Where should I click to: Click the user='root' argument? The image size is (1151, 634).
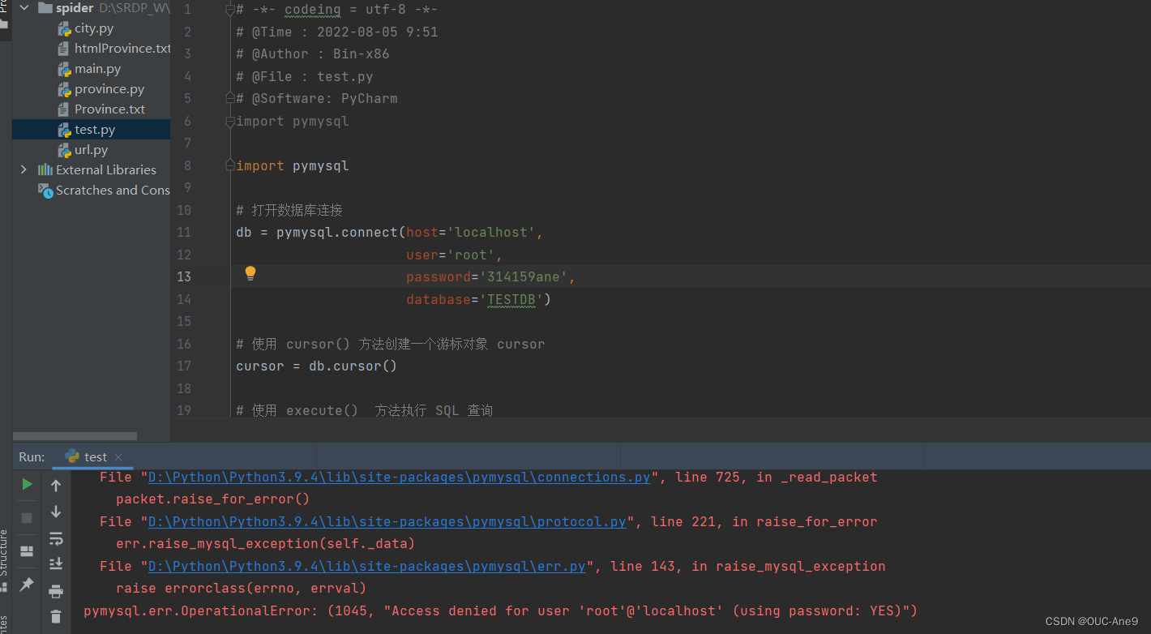451,255
